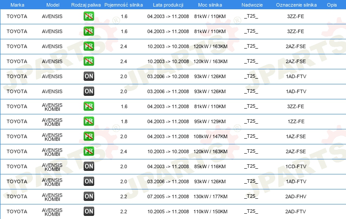Click 10.2003 -> 10.2008 in the AVENSIS KOMBI row

tap(168, 151)
